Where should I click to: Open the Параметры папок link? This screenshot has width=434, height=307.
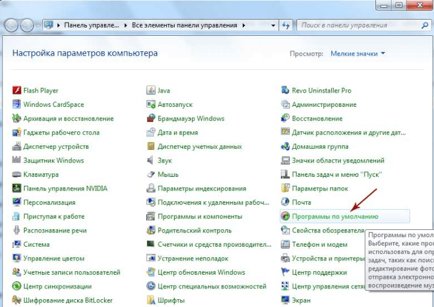coord(320,189)
